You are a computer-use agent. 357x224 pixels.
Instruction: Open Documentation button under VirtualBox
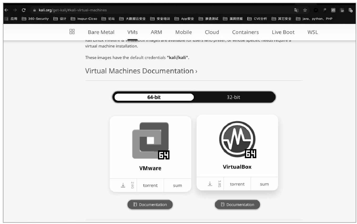click(x=237, y=205)
